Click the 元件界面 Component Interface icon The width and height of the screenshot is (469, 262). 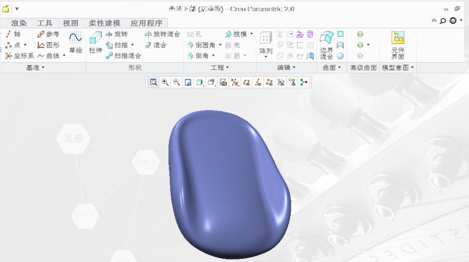398,45
